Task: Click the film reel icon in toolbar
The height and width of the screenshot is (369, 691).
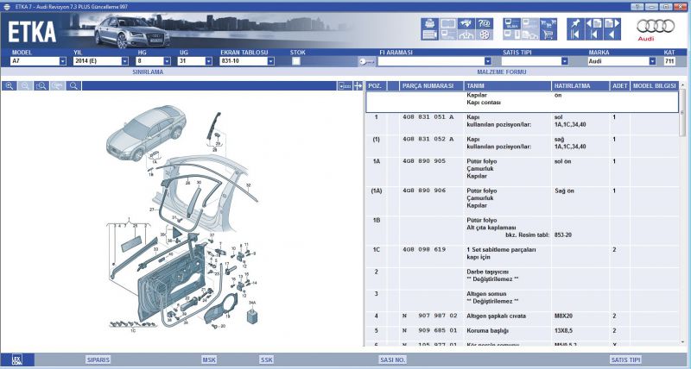Action: (485, 34)
